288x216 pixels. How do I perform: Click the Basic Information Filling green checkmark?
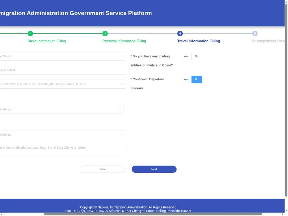pos(30,34)
